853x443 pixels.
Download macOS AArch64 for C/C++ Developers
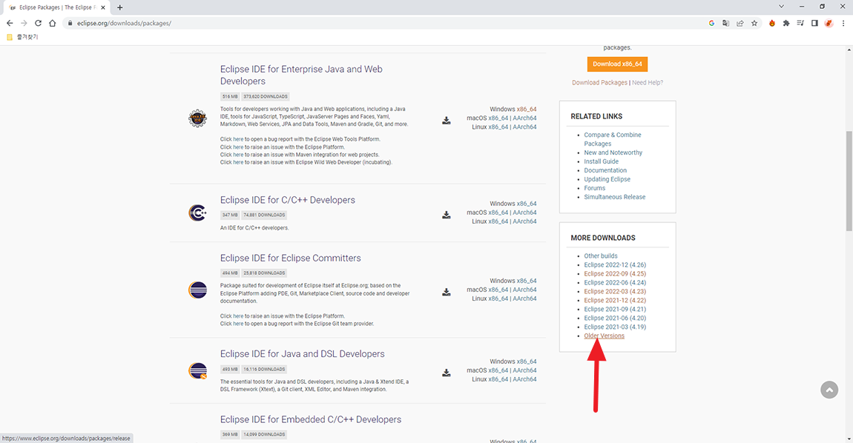pyautogui.click(x=524, y=213)
